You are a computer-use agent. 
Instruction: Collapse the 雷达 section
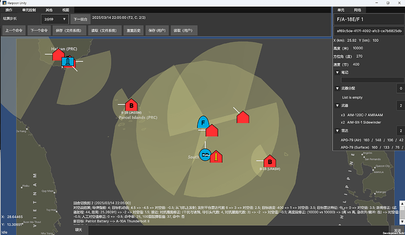click(x=337, y=131)
